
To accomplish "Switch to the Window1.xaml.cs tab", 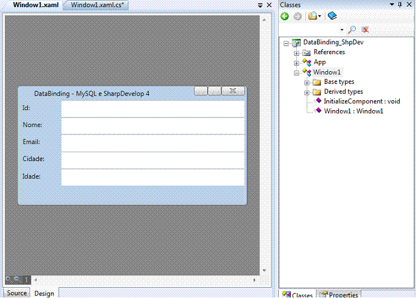I will point(97,5).
